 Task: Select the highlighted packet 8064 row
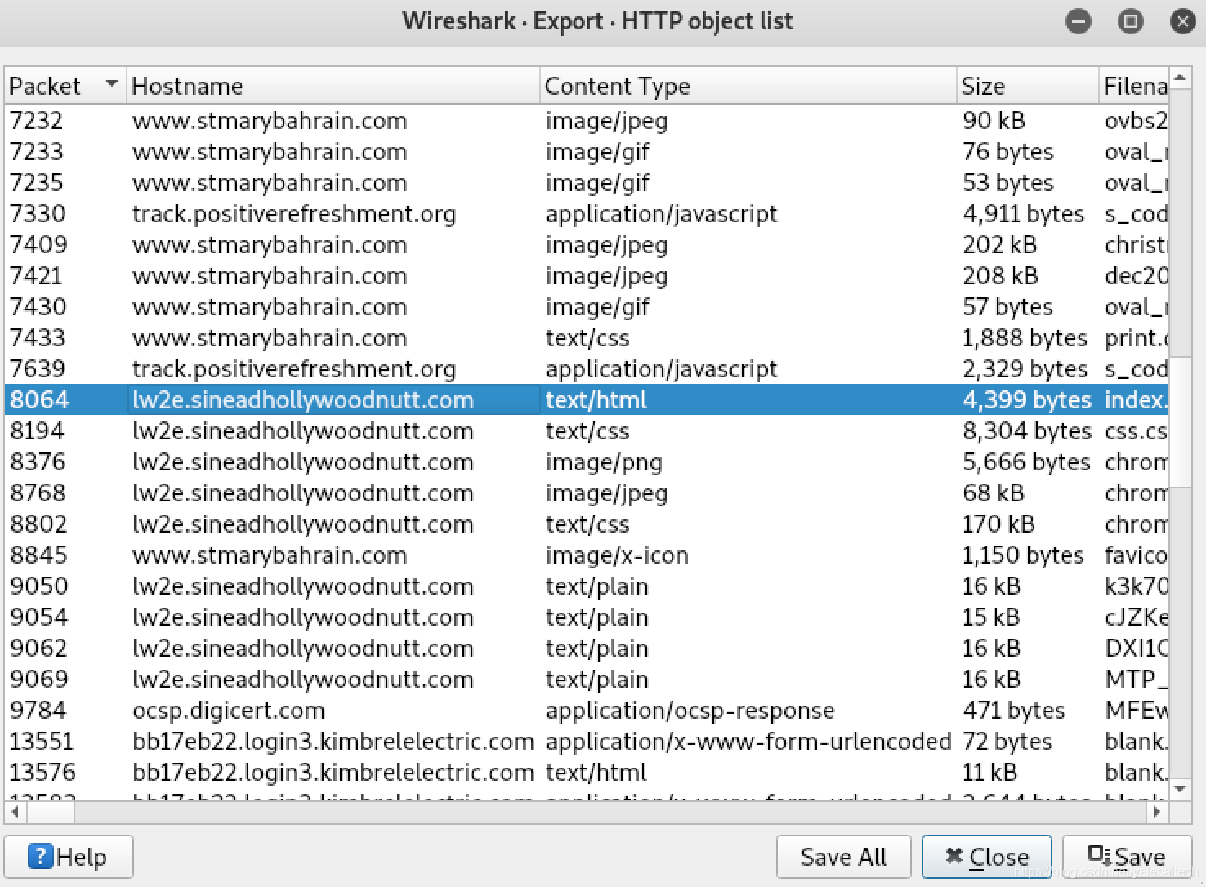coord(587,399)
